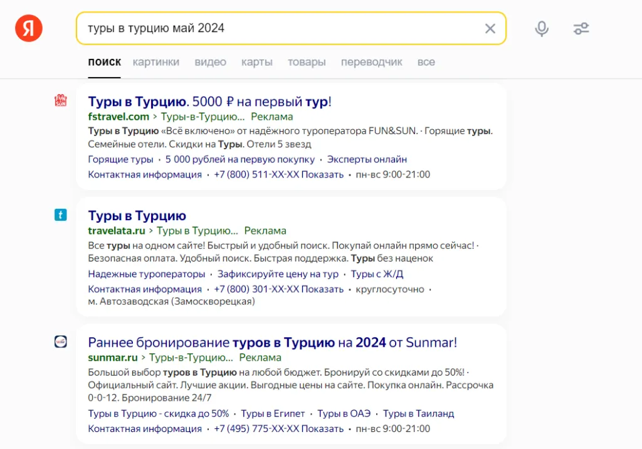Image resolution: width=642 pixels, height=449 pixels.
Task: Open travelata 'Контактная информация' link
Action: tap(145, 289)
